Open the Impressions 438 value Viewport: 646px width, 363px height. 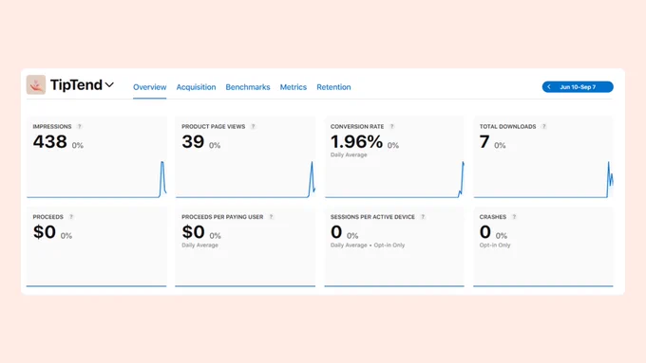pyautogui.click(x=49, y=142)
